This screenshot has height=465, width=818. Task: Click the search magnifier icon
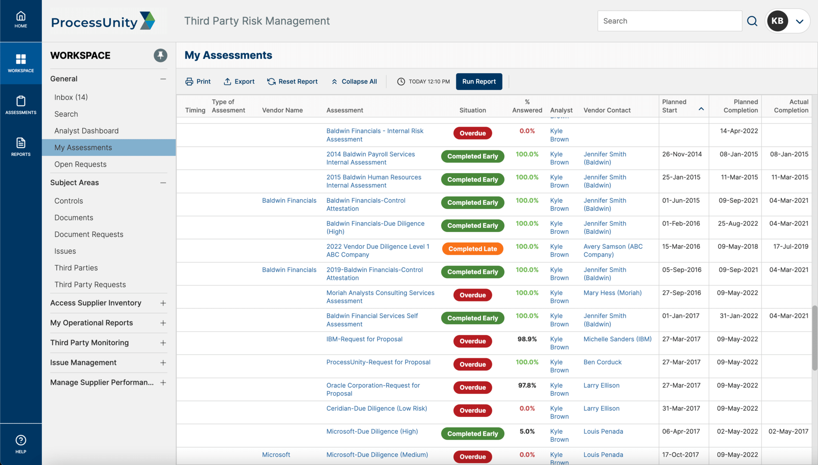click(x=752, y=21)
